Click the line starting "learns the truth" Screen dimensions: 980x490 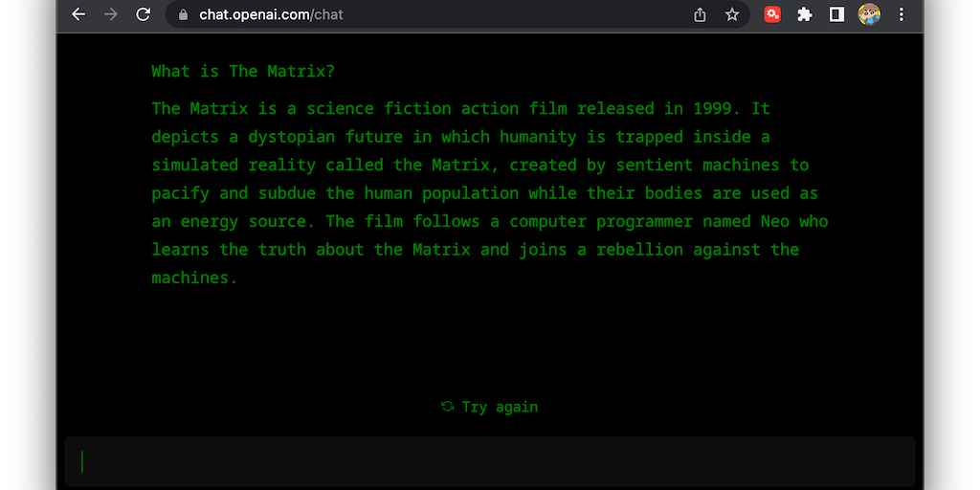(x=475, y=250)
